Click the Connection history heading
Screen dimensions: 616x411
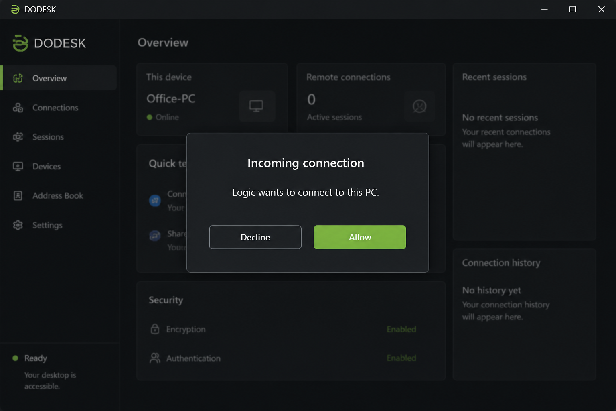point(501,263)
